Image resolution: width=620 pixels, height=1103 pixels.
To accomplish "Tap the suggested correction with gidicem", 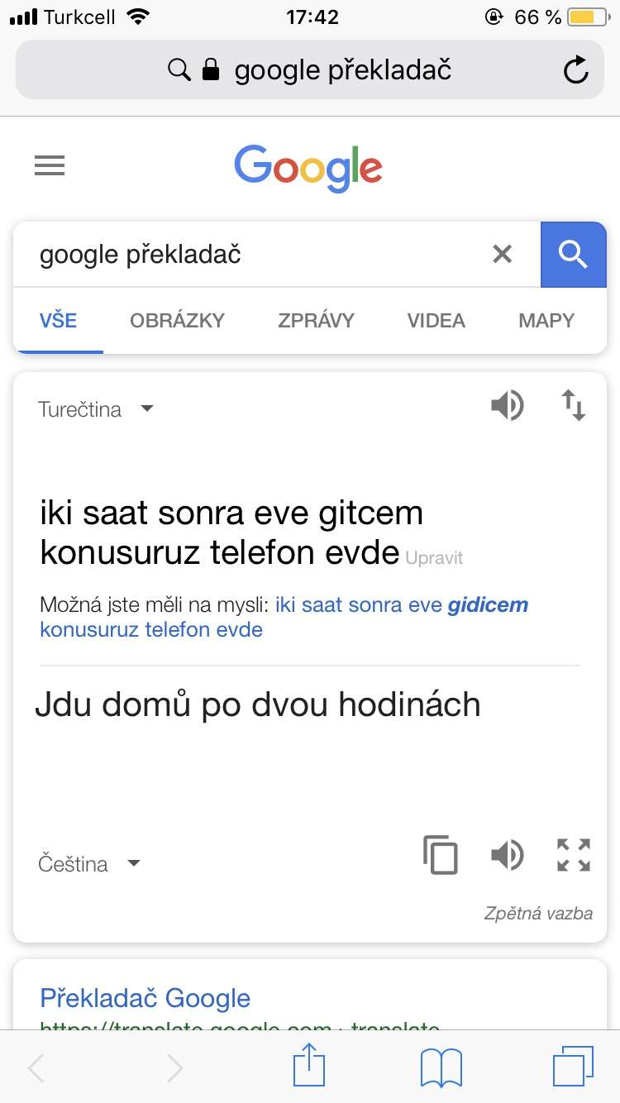I will 284,617.
